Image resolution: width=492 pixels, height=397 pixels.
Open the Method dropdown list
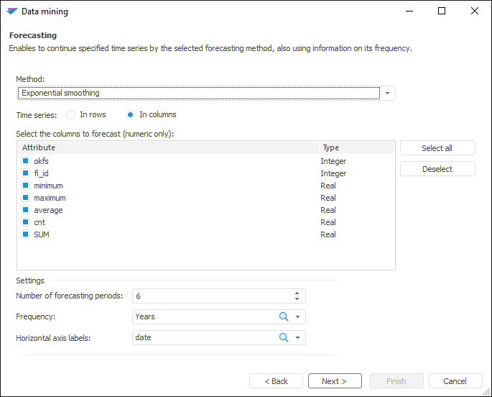[388, 93]
